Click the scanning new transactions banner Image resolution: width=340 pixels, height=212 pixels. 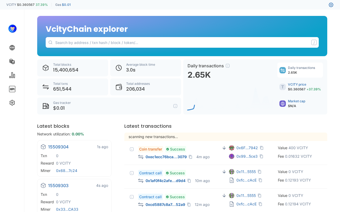click(x=226, y=137)
